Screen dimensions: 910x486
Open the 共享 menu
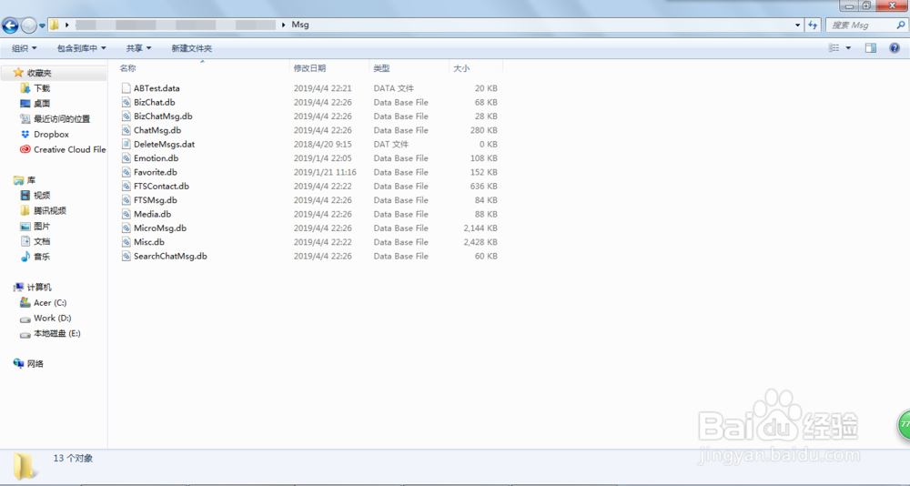[138, 48]
